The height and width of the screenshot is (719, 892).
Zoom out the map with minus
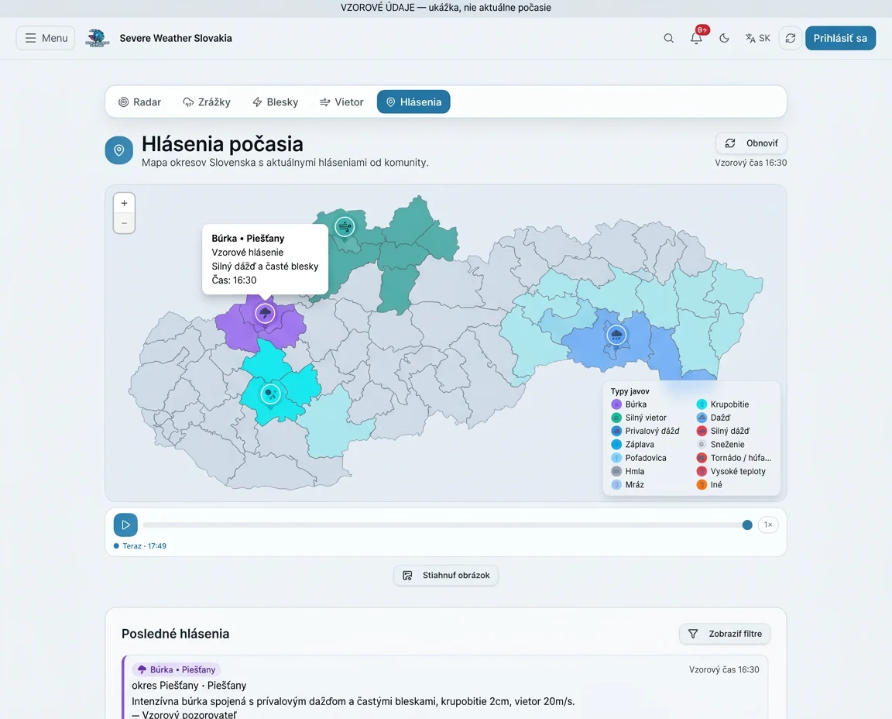124,223
